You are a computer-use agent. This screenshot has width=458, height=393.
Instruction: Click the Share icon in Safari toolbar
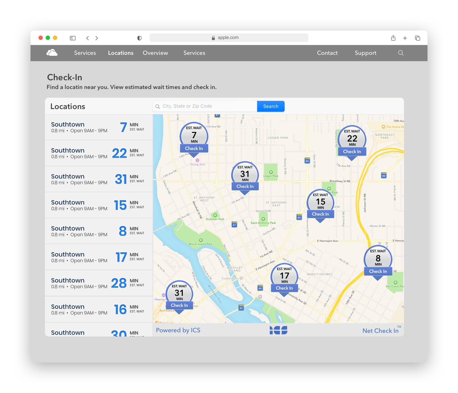[x=393, y=38]
